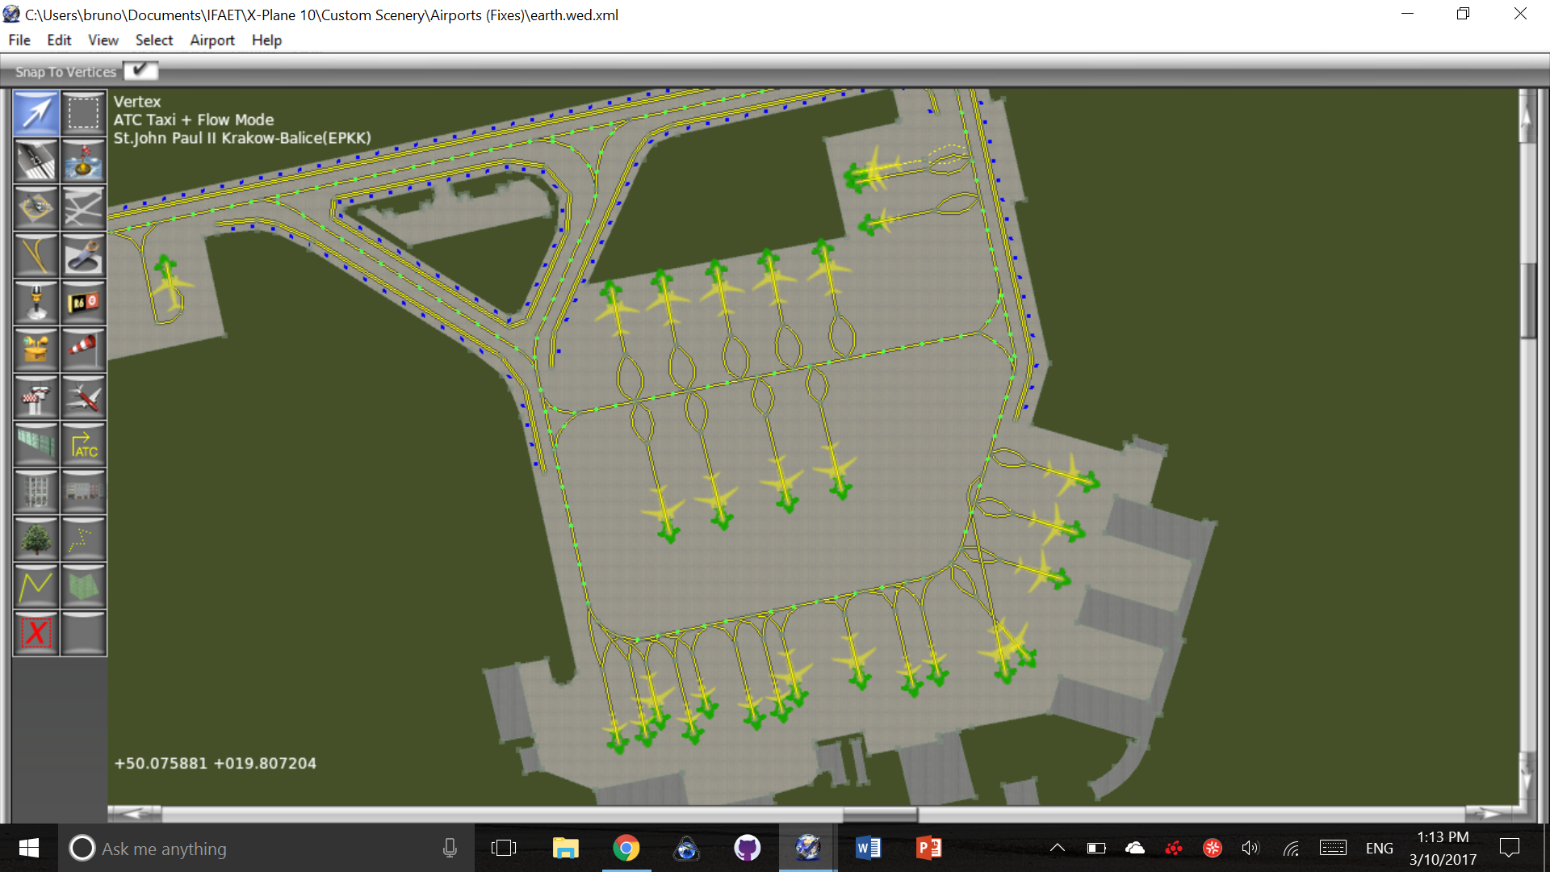Expand the system tray hidden icons chevron
This screenshot has height=872, width=1550.
pyautogui.click(x=1057, y=848)
